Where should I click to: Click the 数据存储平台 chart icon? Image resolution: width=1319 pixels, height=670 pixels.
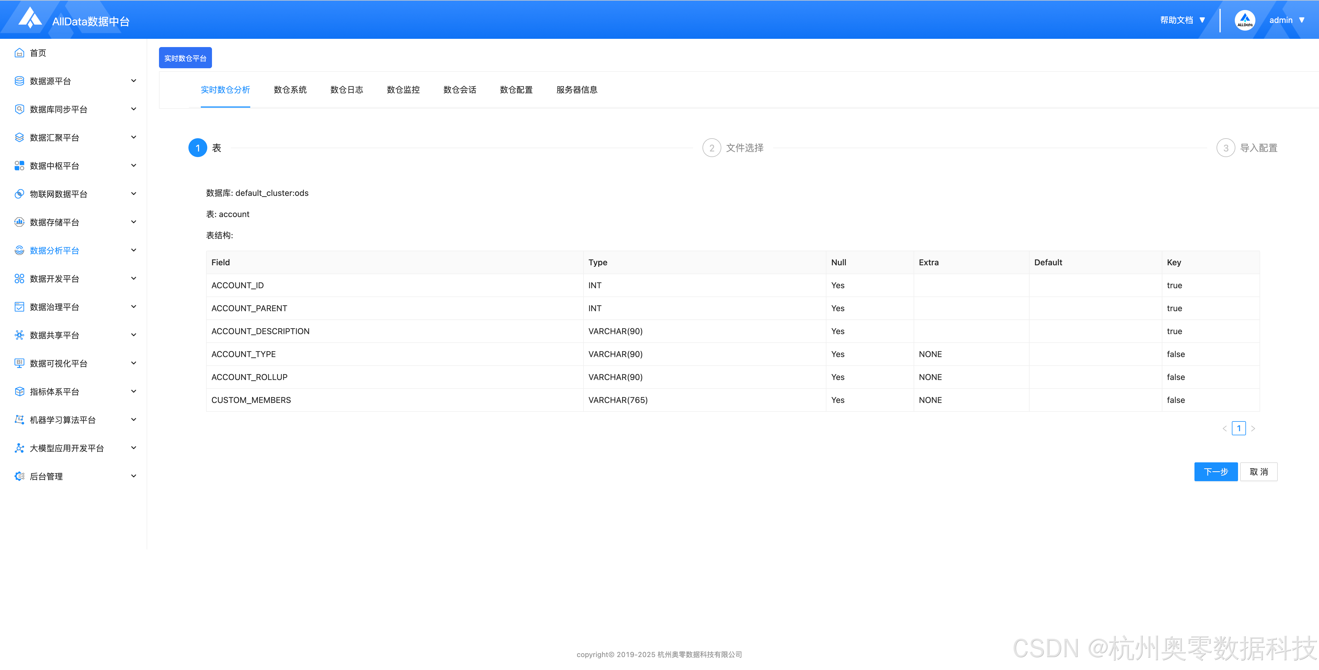coord(19,222)
